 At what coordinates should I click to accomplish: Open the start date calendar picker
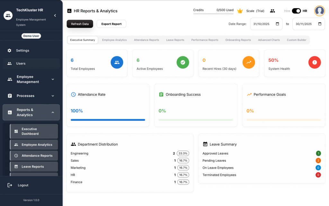click(277, 24)
